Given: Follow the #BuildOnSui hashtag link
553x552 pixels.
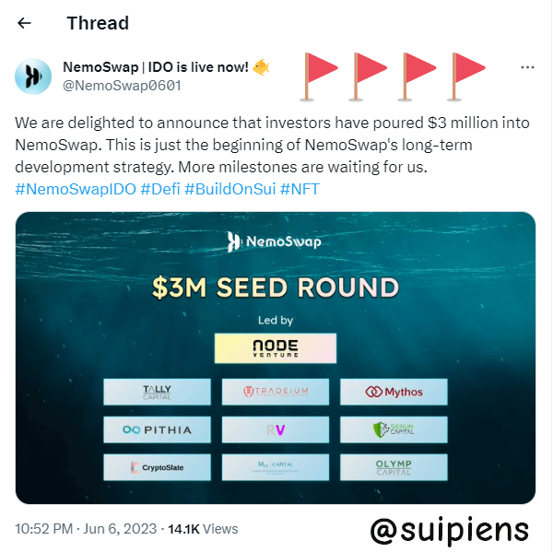Looking at the screenshot, I should 231,189.
